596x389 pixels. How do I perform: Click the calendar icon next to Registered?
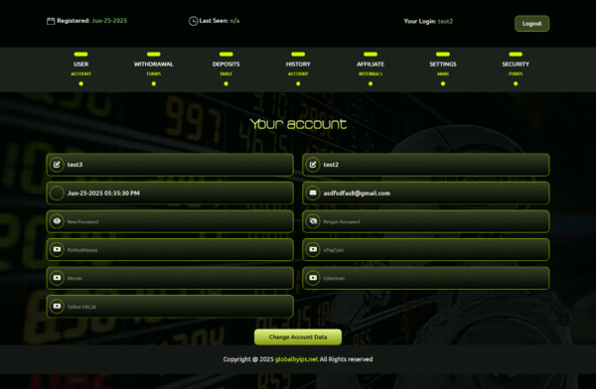[x=51, y=21]
